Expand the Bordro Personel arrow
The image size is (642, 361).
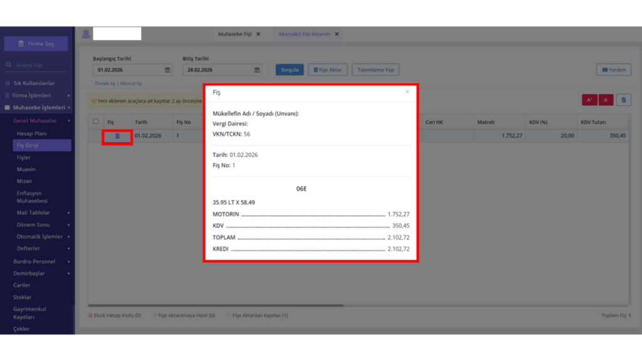click(68, 261)
